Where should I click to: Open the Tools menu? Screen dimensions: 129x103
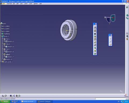click(x=31, y=4)
